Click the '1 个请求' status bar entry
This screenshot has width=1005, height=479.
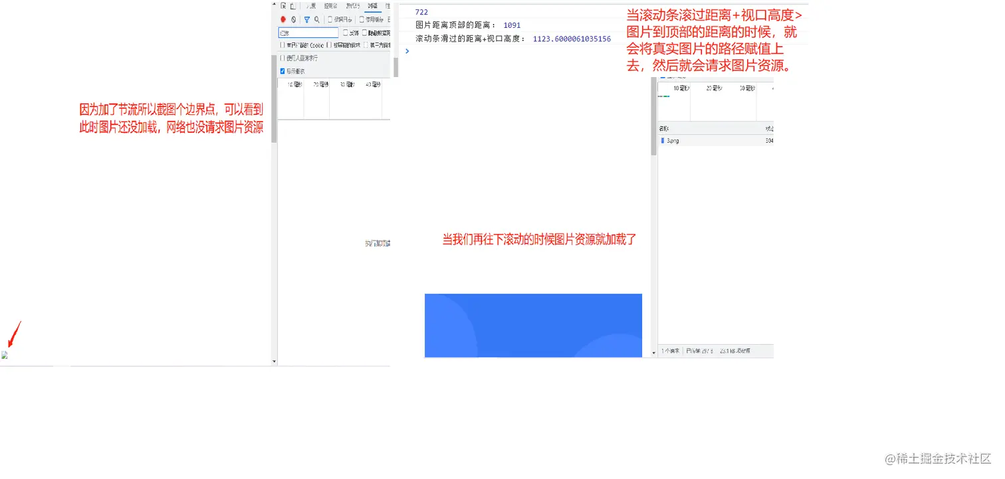(x=670, y=351)
